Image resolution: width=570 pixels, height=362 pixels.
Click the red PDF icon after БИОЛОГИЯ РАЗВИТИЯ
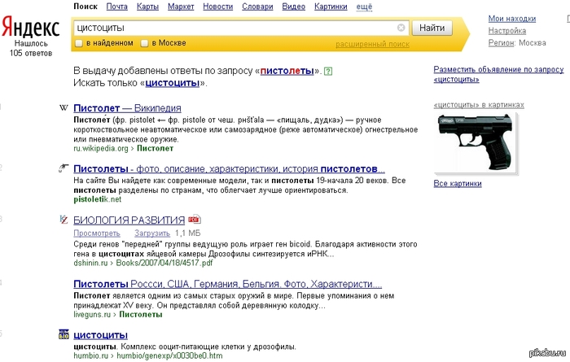[195, 220]
